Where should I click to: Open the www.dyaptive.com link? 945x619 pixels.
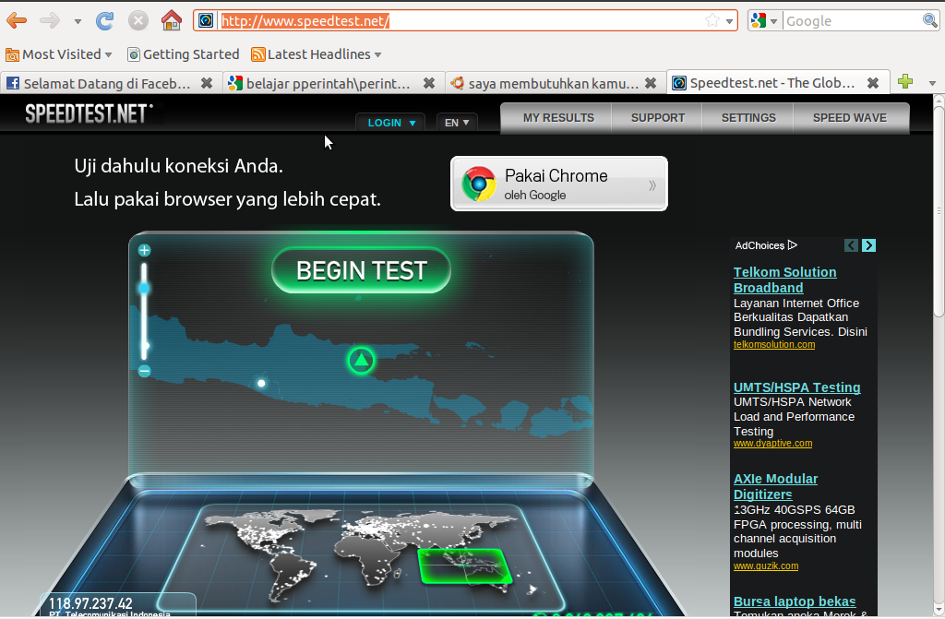pos(772,444)
